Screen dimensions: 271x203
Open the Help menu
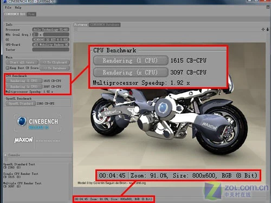18,8
